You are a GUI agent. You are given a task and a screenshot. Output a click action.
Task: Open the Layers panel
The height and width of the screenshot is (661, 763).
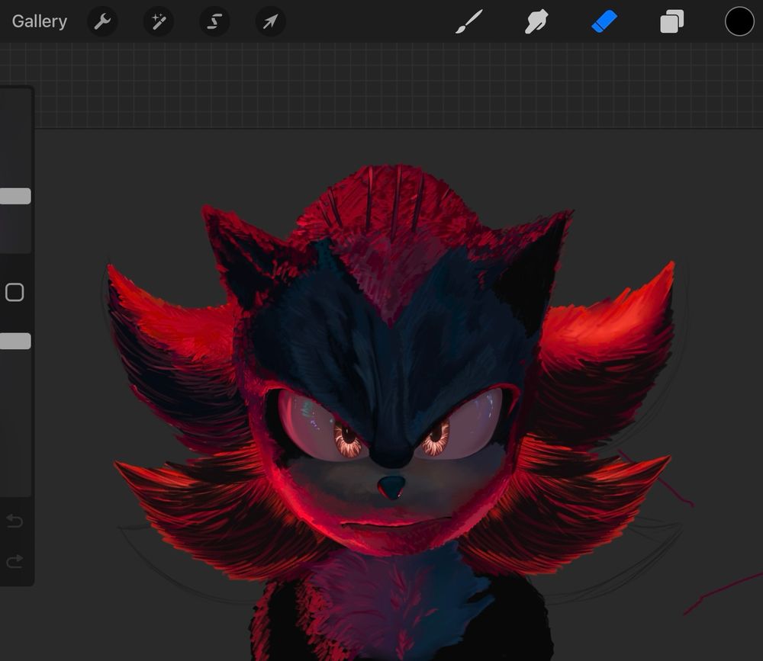(671, 22)
